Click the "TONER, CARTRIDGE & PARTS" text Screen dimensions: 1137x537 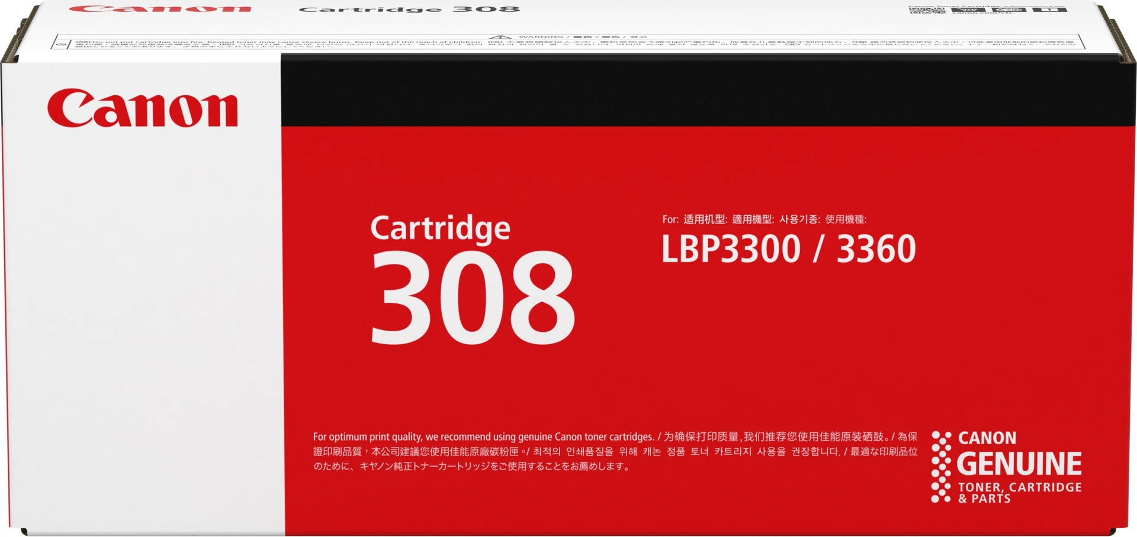[1020, 493]
